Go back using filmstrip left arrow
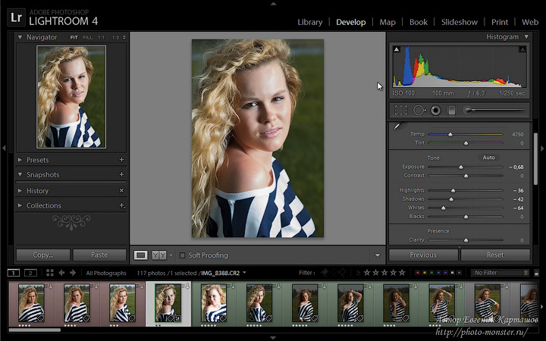 coord(61,273)
